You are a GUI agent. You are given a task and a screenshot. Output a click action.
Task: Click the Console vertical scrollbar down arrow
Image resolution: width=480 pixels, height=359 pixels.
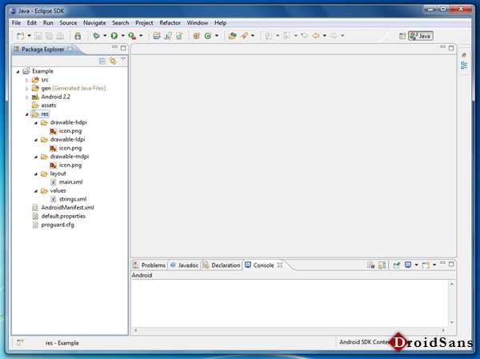point(452,322)
